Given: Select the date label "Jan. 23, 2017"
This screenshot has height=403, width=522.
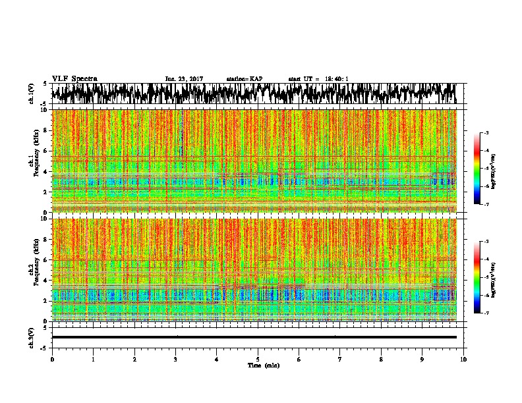Looking at the screenshot, I should click(x=184, y=79).
